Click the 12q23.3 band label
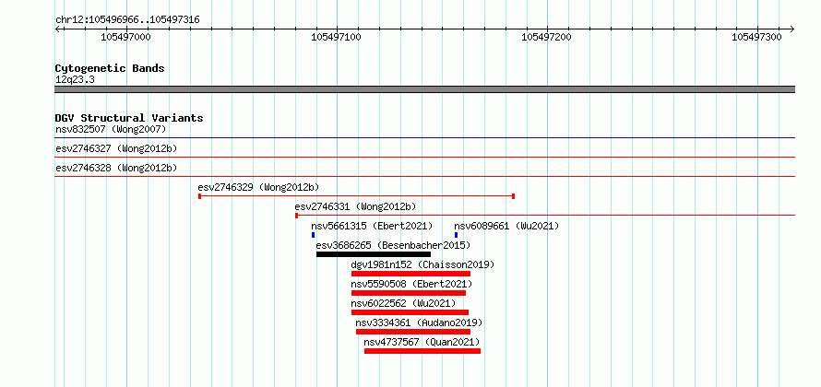 point(75,80)
